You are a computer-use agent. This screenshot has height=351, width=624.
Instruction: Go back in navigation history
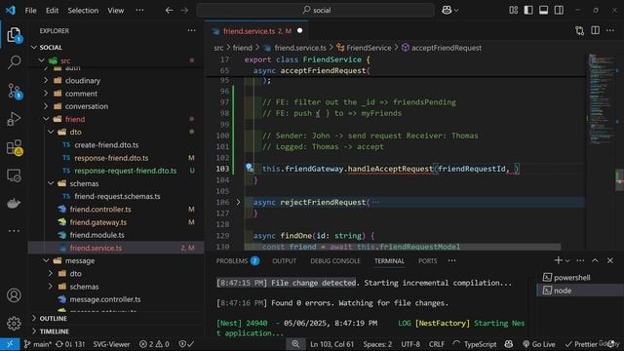pos(169,11)
